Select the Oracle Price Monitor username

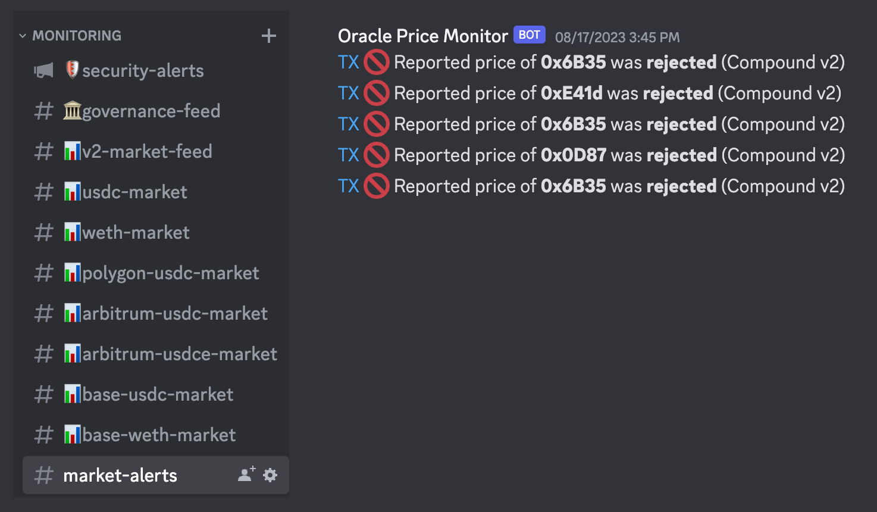click(422, 36)
